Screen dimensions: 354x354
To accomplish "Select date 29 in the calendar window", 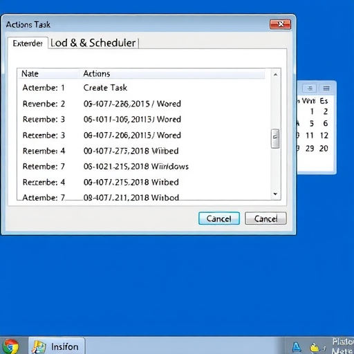I will [310, 149].
